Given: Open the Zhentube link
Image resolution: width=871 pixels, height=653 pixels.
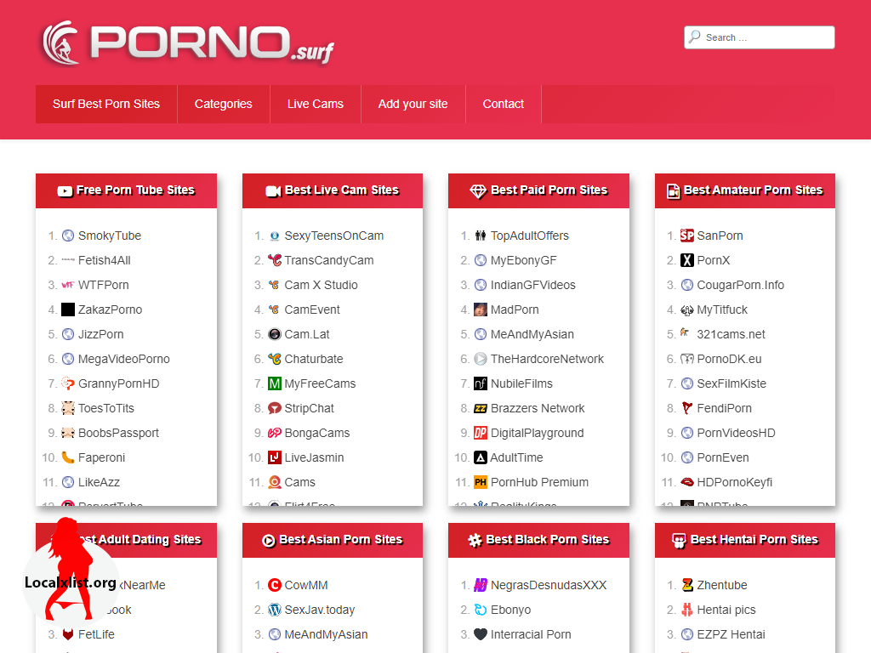Looking at the screenshot, I should (x=721, y=585).
